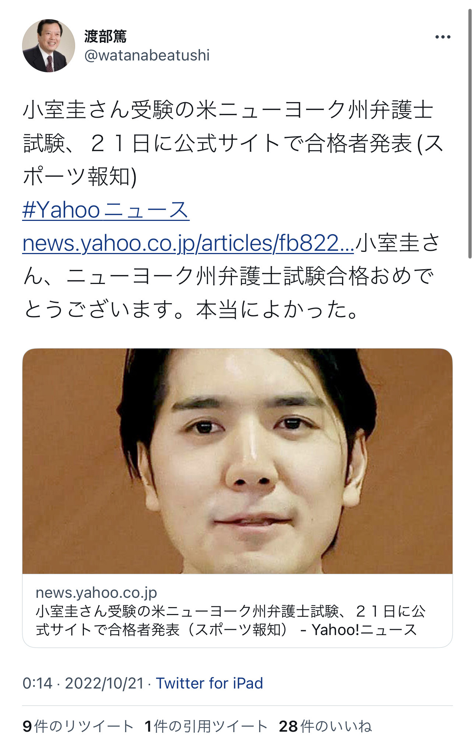The image size is (475, 742).
Task: View the 9件のリツイート list
Action: 78,727
